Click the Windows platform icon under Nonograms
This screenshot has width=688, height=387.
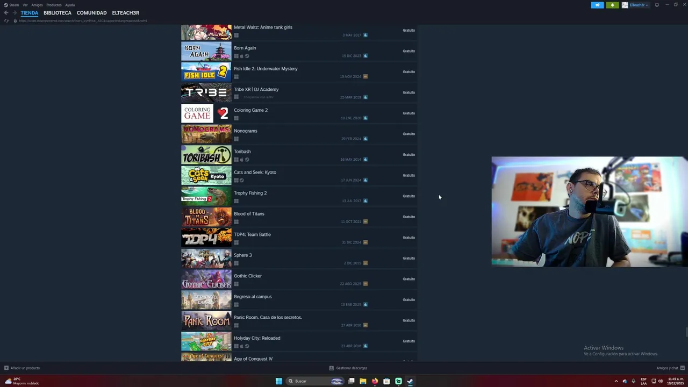(236, 139)
